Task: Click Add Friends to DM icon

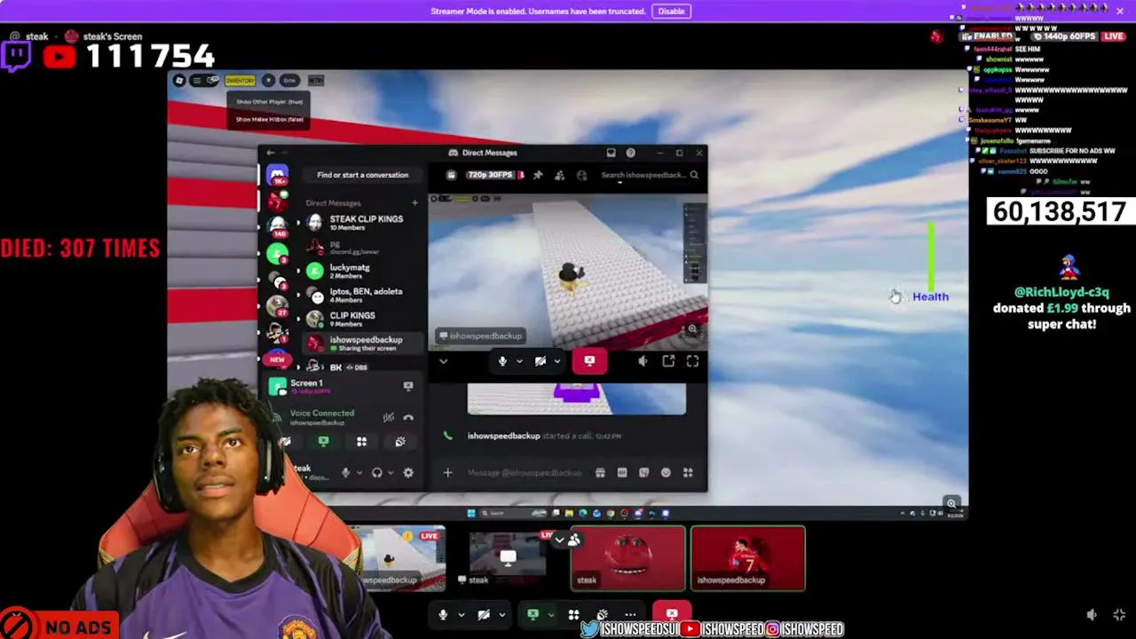Action: tap(560, 175)
